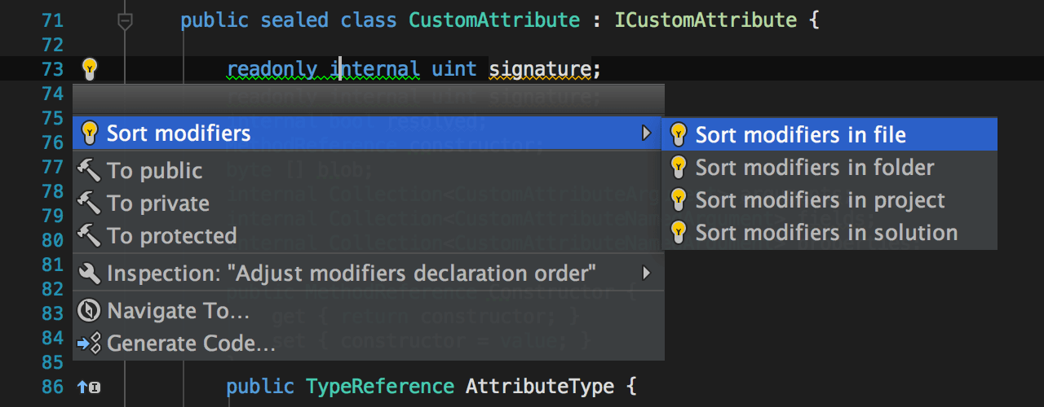This screenshot has height=407, width=1044.
Task: Click CustomAttribute class name on line 71
Action: (x=495, y=20)
